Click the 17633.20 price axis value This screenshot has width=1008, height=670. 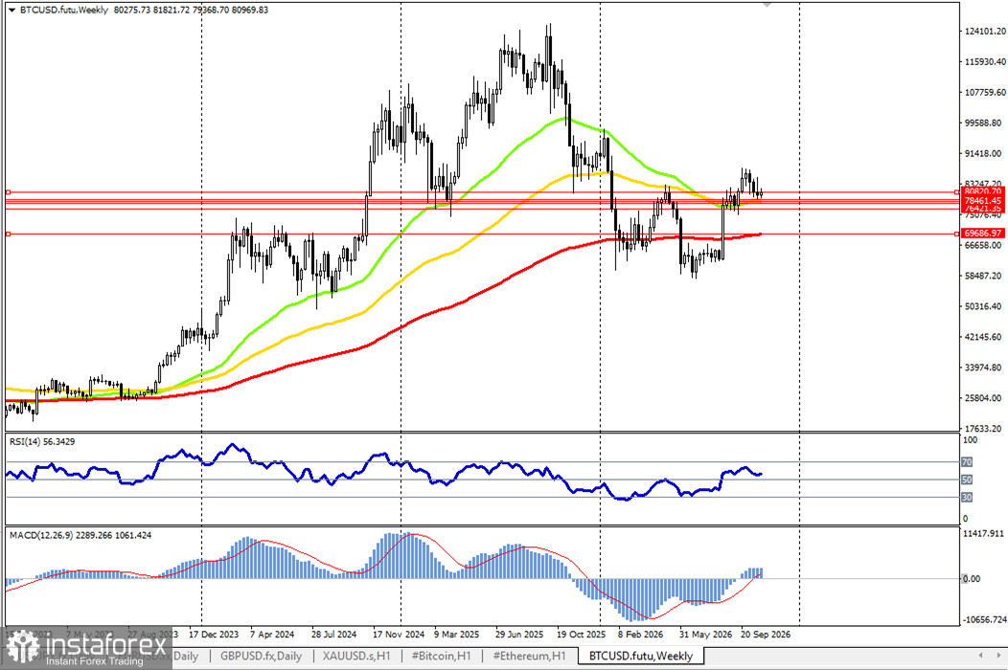point(985,429)
